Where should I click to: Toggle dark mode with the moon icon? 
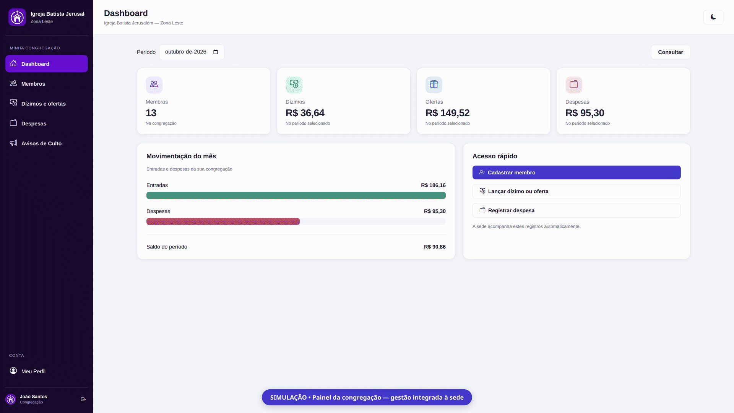pos(713,17)
